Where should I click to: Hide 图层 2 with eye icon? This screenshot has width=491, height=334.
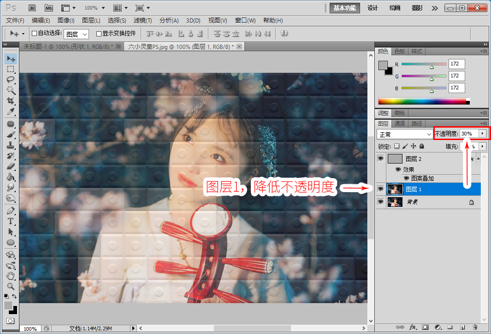[380, 158]
